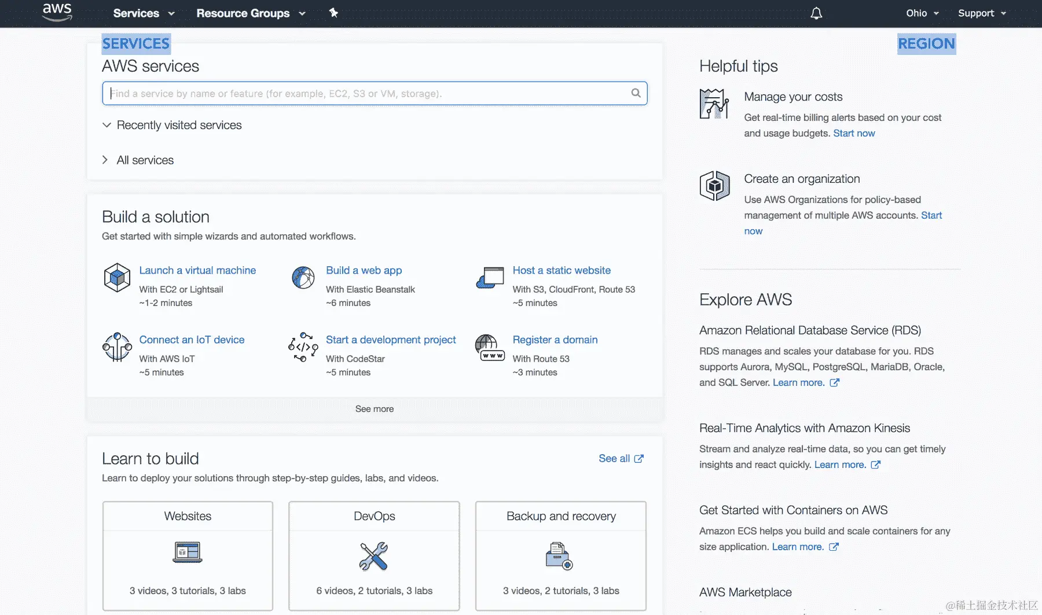
Task: Click the Host a static website icon
Action: (x=490, y=278)
